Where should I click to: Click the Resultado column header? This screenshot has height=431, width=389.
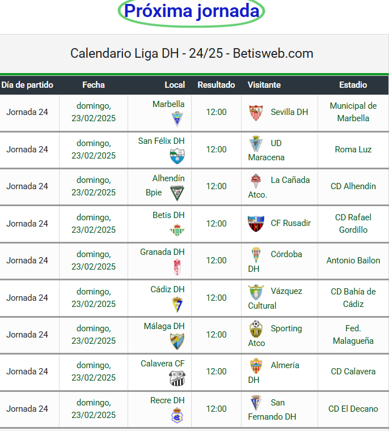coord(216,85)
